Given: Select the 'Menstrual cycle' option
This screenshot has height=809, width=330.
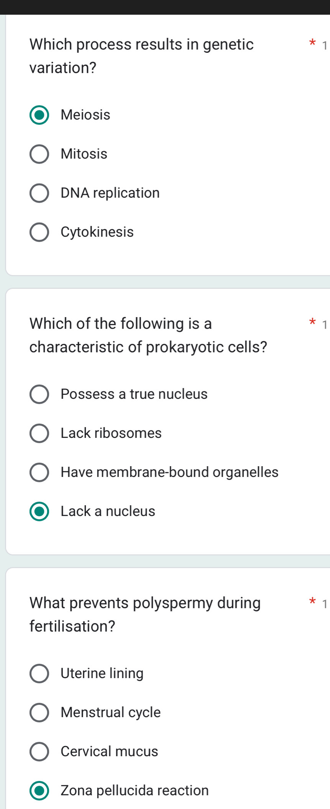Looking at the screenshot, I should pyautogui.click(x=39, y=713).
